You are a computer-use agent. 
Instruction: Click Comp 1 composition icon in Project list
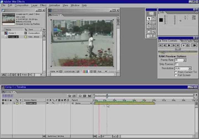(6, 33)
